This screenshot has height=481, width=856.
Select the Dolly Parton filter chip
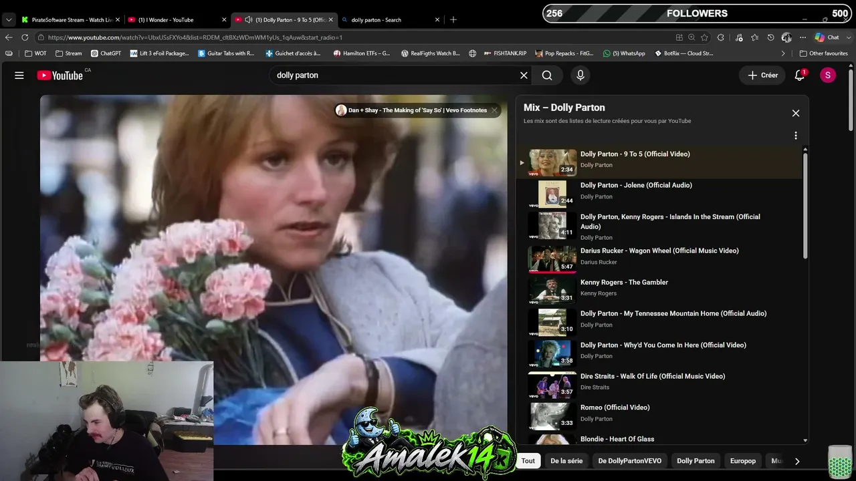click(x=695, y=461)
